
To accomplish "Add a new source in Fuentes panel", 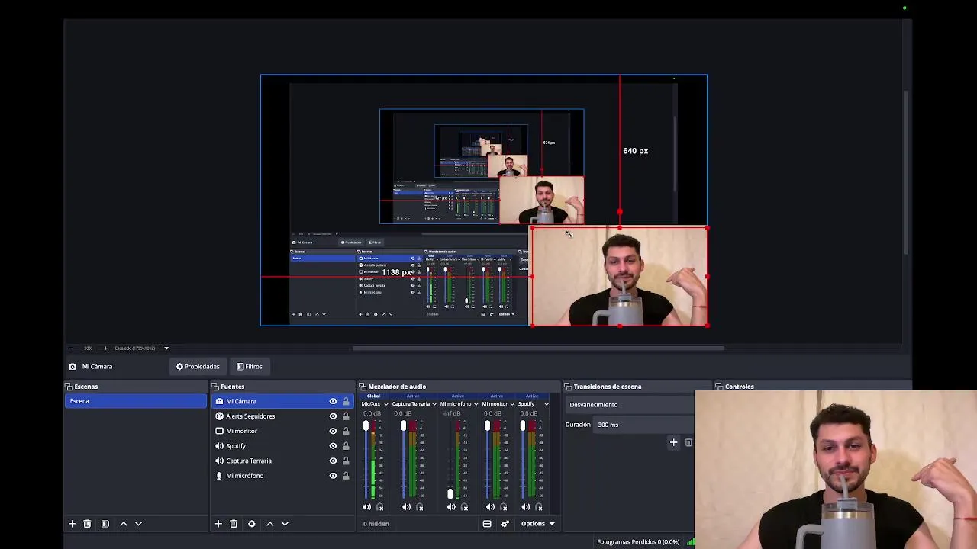I will (x=218, y=524).
